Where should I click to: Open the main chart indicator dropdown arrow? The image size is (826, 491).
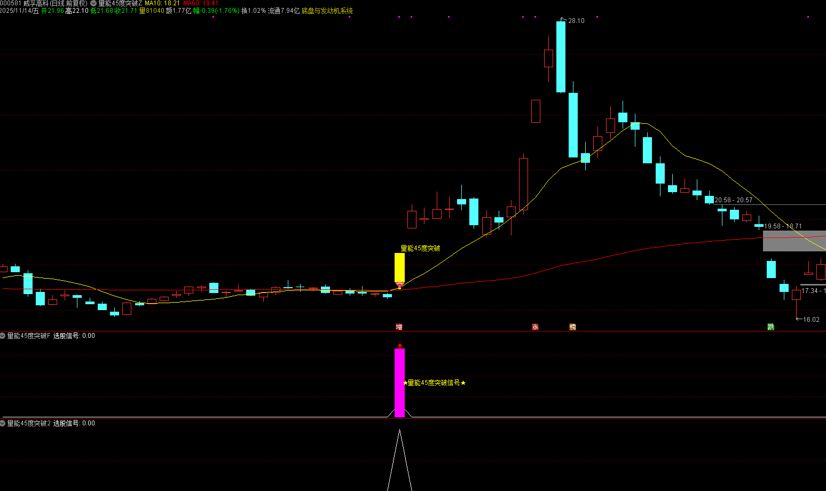93,3
